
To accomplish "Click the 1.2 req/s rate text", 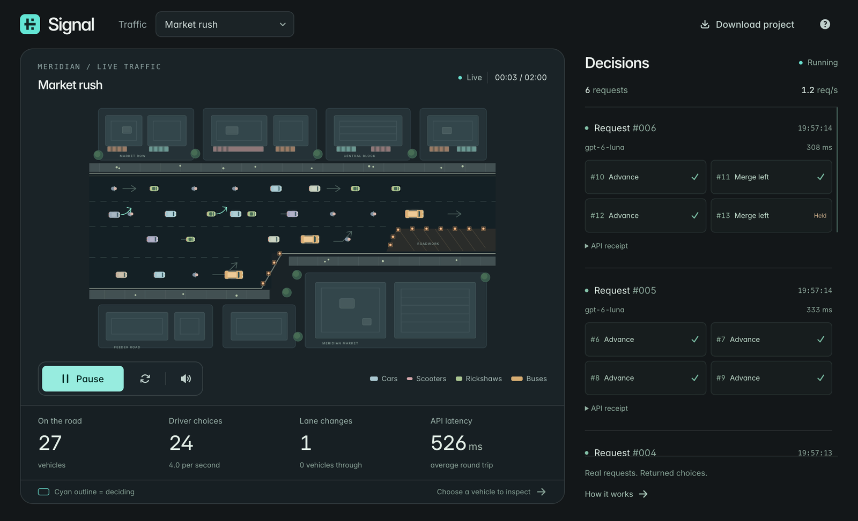I will 819,90.
